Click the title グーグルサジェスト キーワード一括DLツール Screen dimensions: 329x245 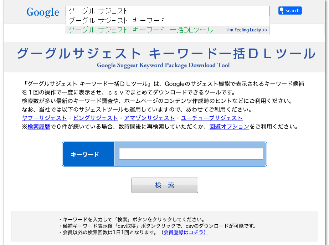point(166,53)
